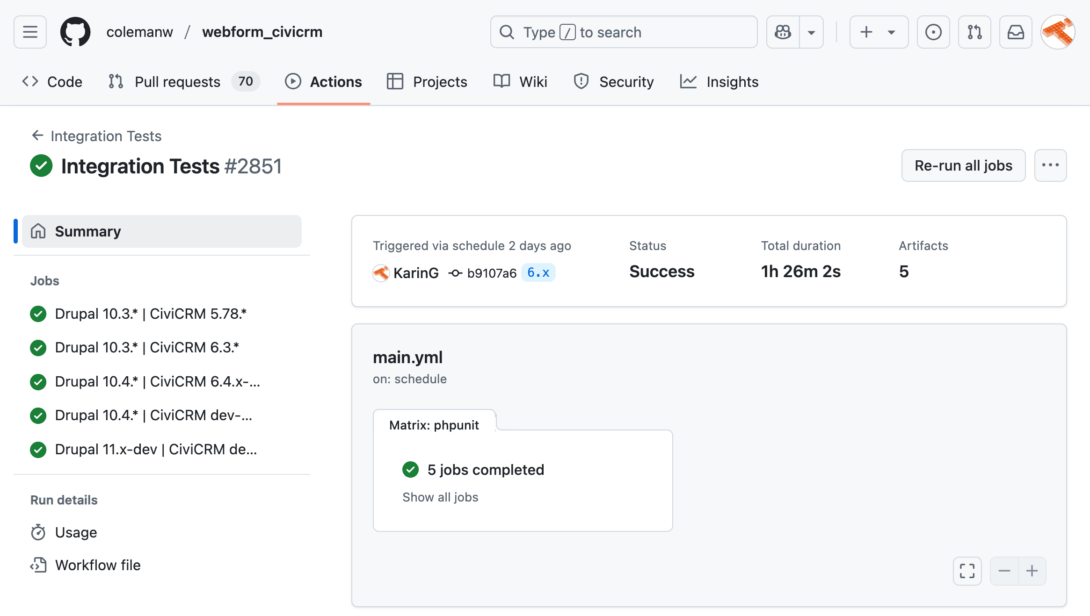Image resolution: width=1090 pixels, height=616 pixels.
Task: Expand the Copilot dropdown arrow
Action: [811, 32]
